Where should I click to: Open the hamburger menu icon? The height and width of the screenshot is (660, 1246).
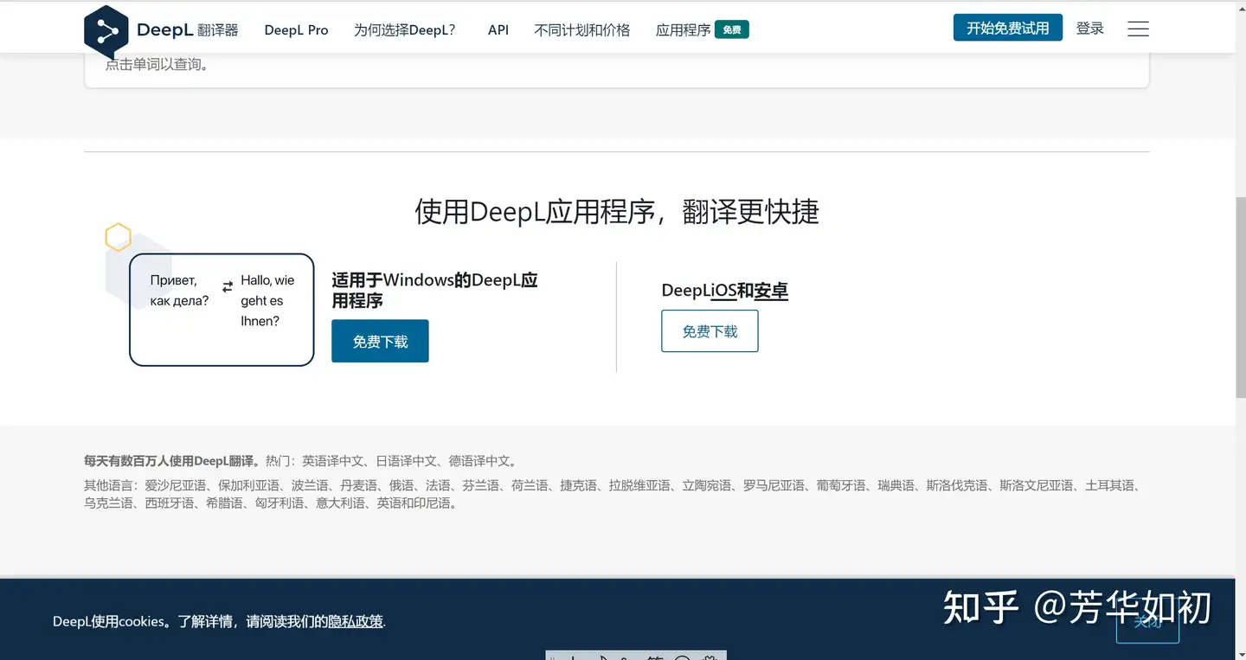1138,28
